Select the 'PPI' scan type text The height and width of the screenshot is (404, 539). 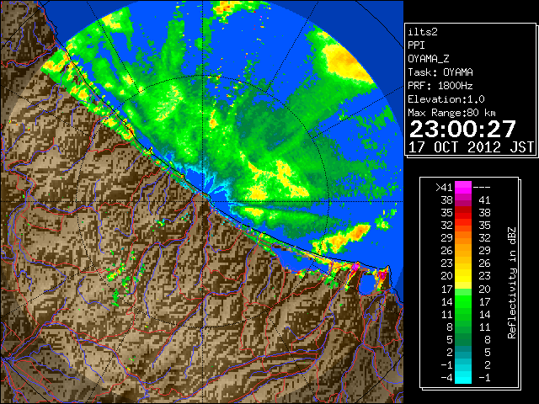(x=416, y=45)
